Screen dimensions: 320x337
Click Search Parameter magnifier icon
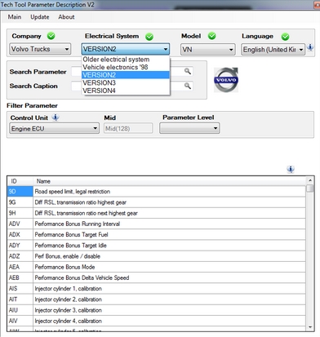click(x=188, y=71)
